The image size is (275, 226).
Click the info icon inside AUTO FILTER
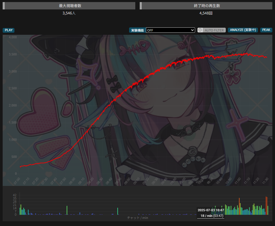click(x=200, y=30)
